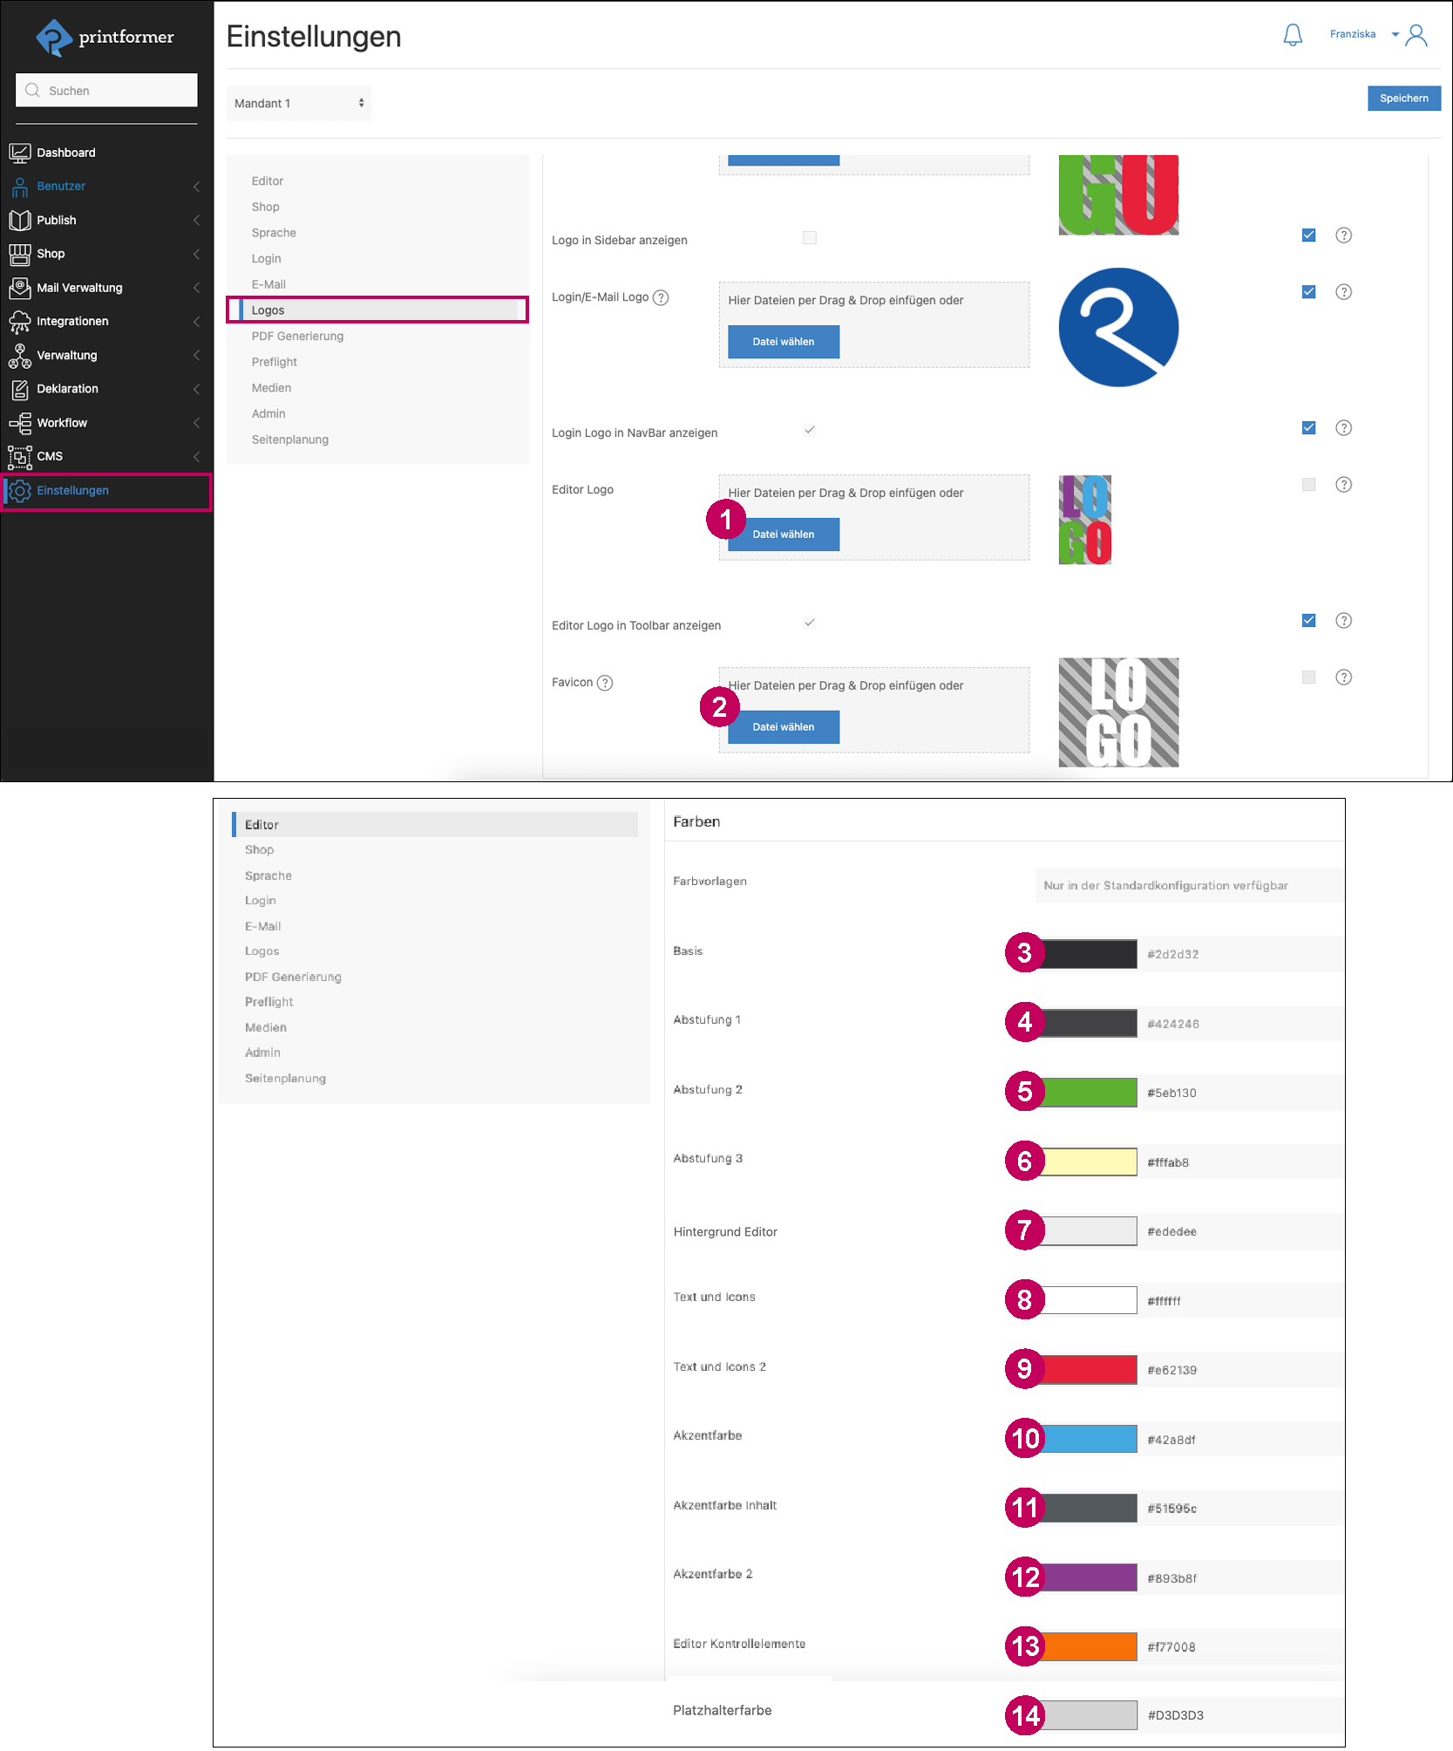The height and width of the screenshot is (1751, 1453).
Task: Click the Integrationen cloud icon
Action: [x=19, y=322]
